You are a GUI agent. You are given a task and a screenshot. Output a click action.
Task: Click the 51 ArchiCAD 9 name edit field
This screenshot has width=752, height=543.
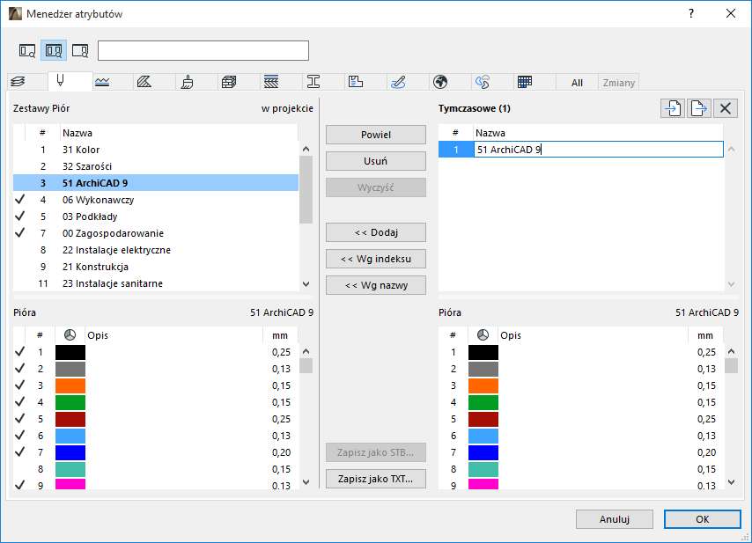coord(599,150)
